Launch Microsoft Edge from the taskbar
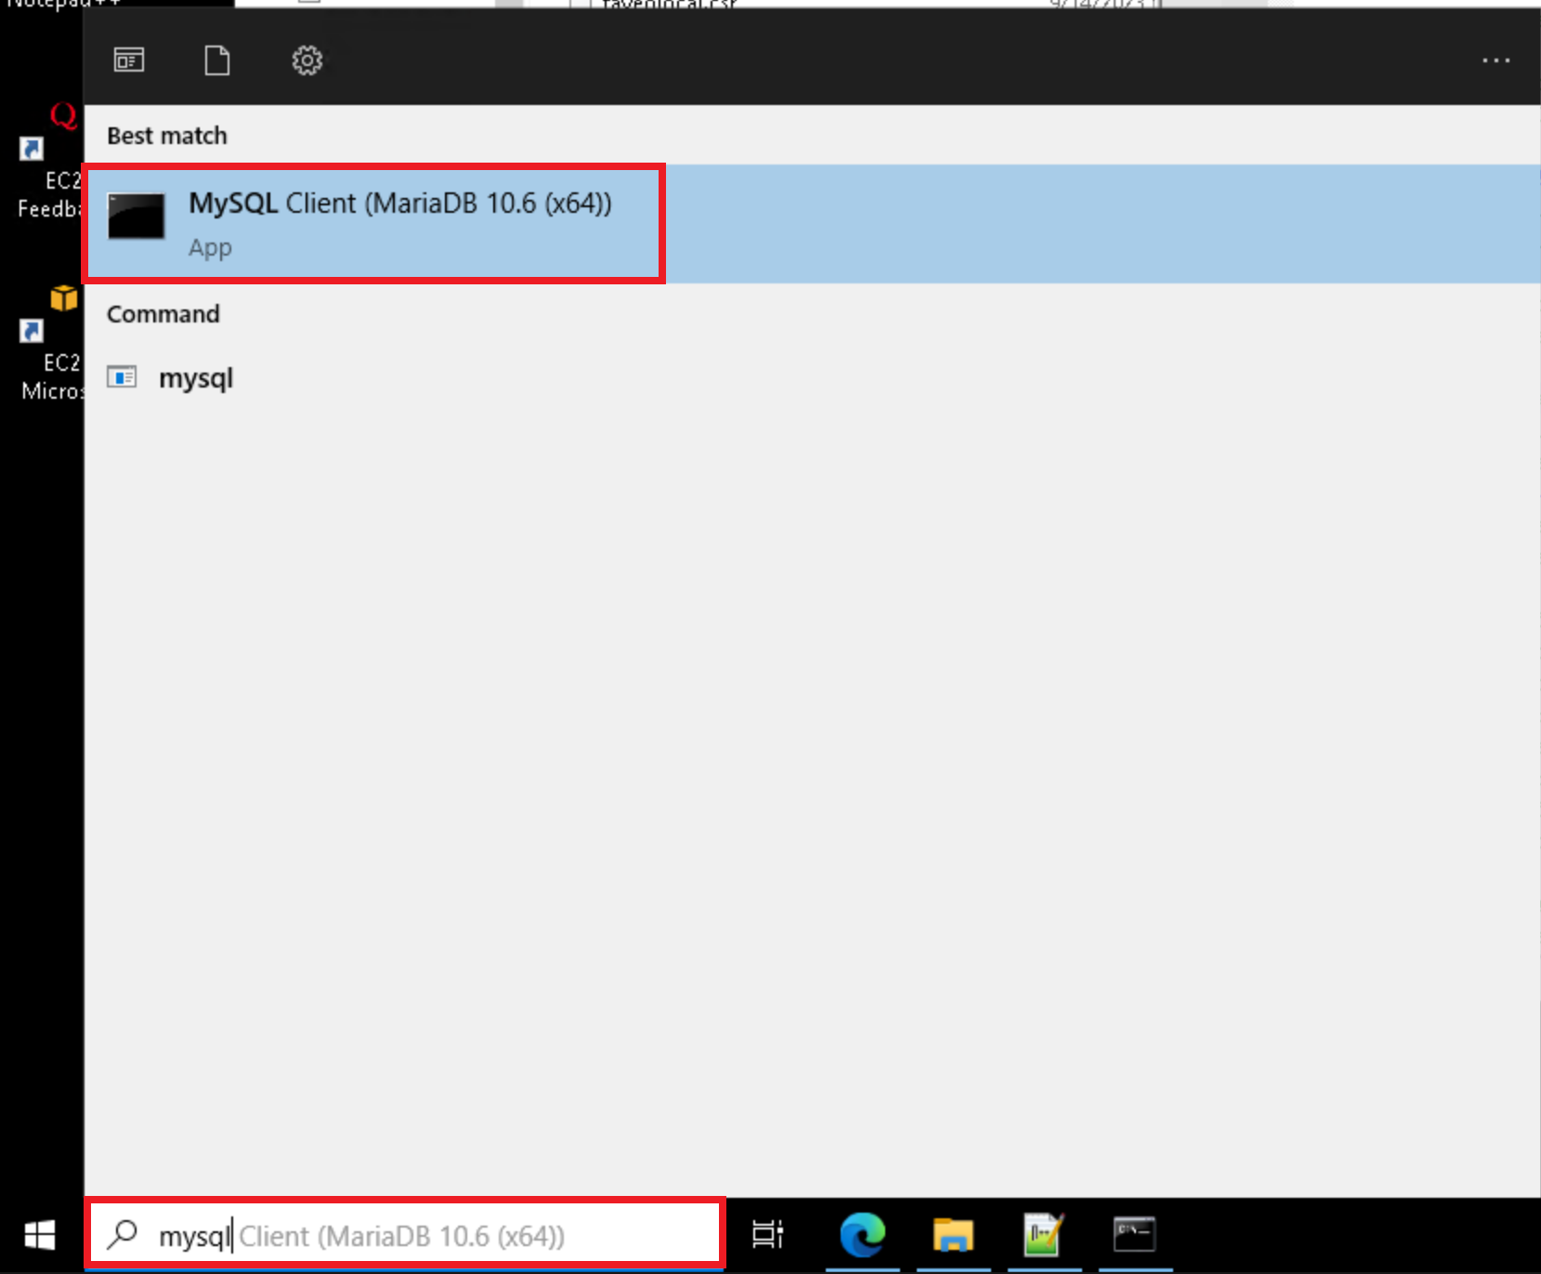 tap(862, 1235)
